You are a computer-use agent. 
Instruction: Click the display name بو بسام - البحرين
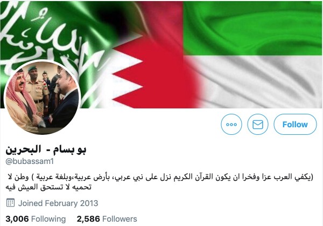[x=46, y=149]
